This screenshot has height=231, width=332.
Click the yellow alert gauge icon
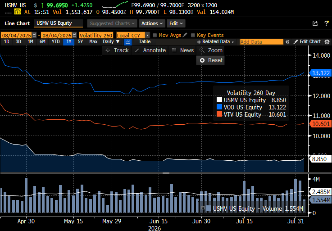(18, 12)
